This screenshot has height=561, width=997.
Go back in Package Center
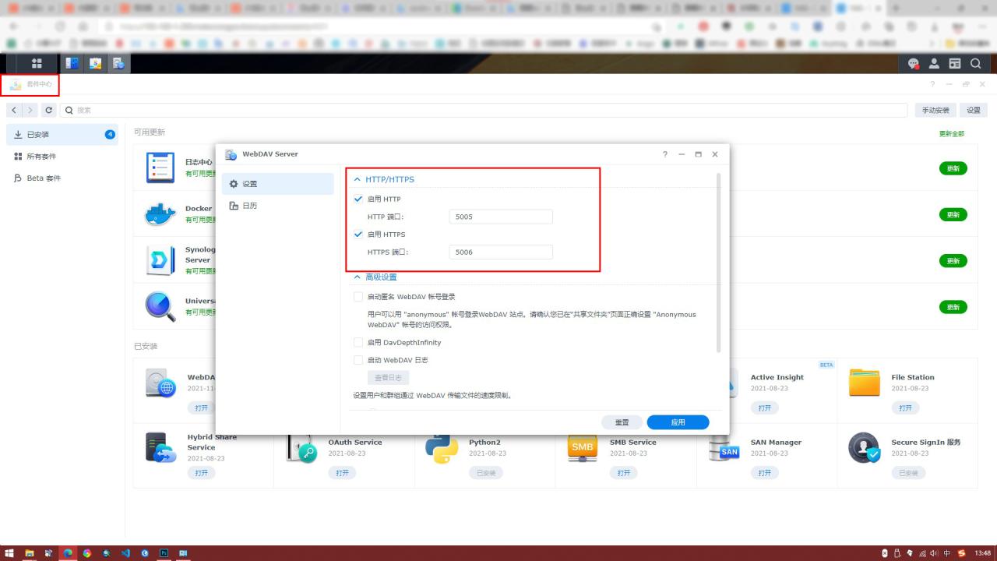[x=14, y=111]
